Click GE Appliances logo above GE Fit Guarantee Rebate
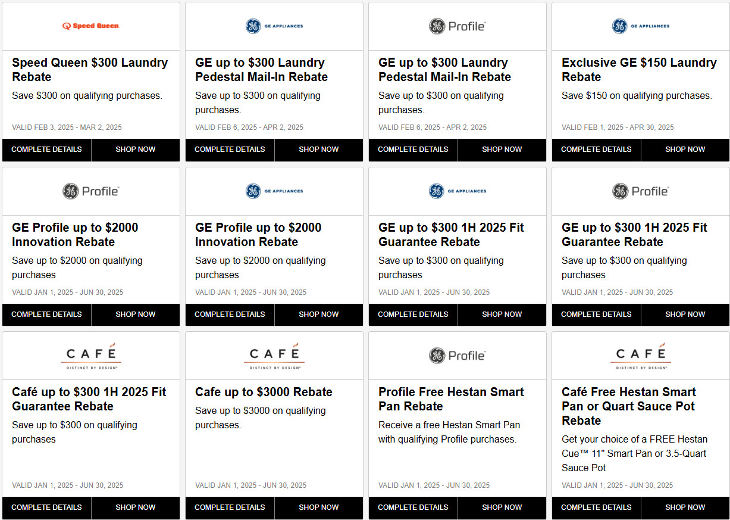This screenshot has width=730, height=520. point(458,191)
